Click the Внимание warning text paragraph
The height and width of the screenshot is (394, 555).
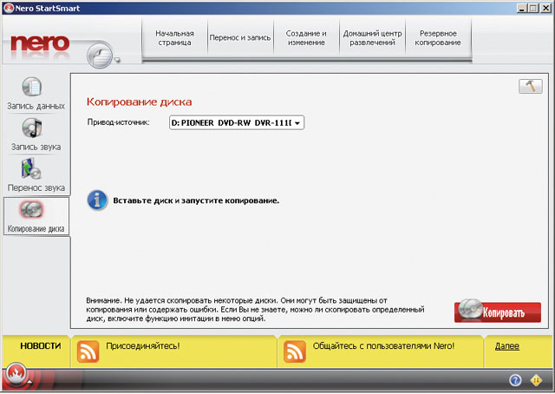pos(255,309)
